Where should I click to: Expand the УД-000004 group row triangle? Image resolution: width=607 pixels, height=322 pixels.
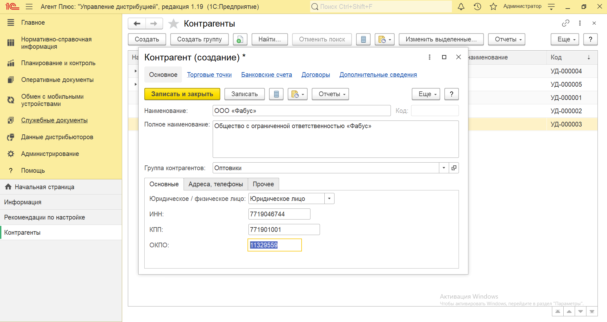(x=135, y=71)
